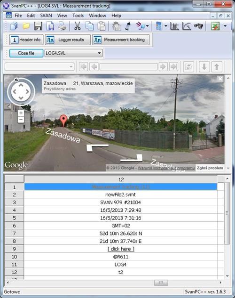The height and width of the screenshot is (298, 235).
Task: Click the bar chart histogram icon
Action: [174, 26]
